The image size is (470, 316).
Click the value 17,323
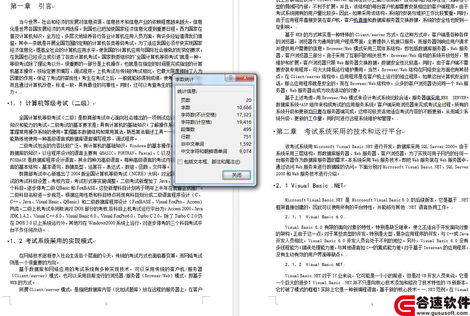click(244, 115)
